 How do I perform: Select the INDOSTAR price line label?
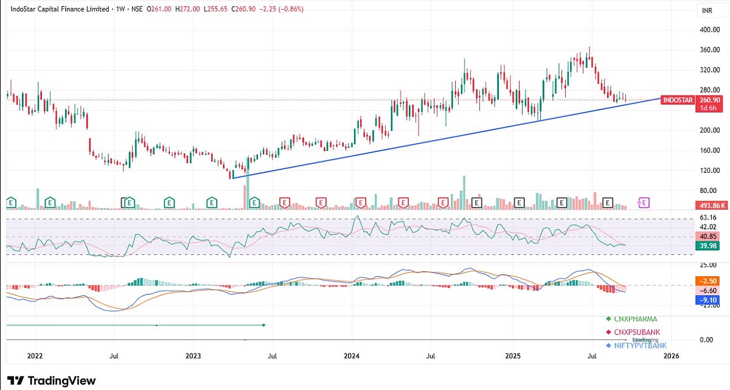[x=678, y=100]
